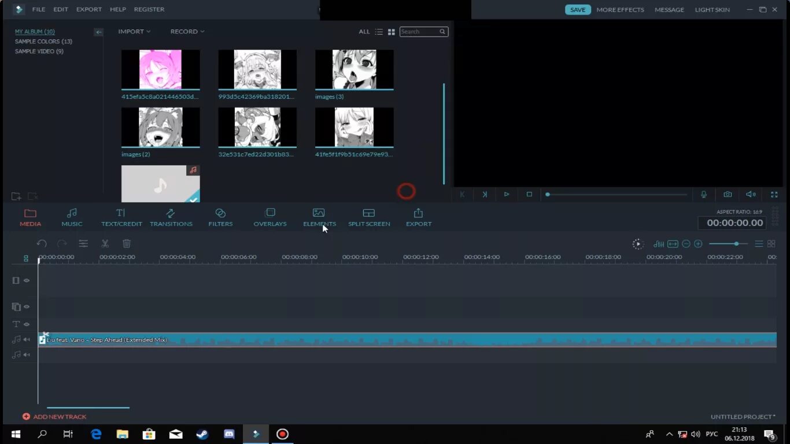Adjust the preview volume speaker icon
The width and height of the screenshot is (790, 444).
(x=751, y=194)
